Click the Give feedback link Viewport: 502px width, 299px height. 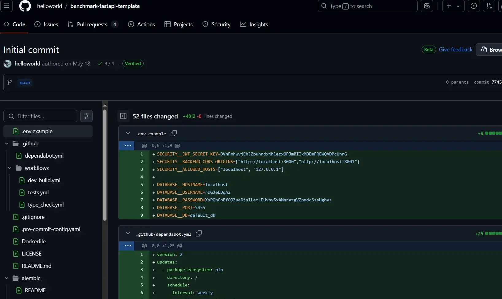456,50
